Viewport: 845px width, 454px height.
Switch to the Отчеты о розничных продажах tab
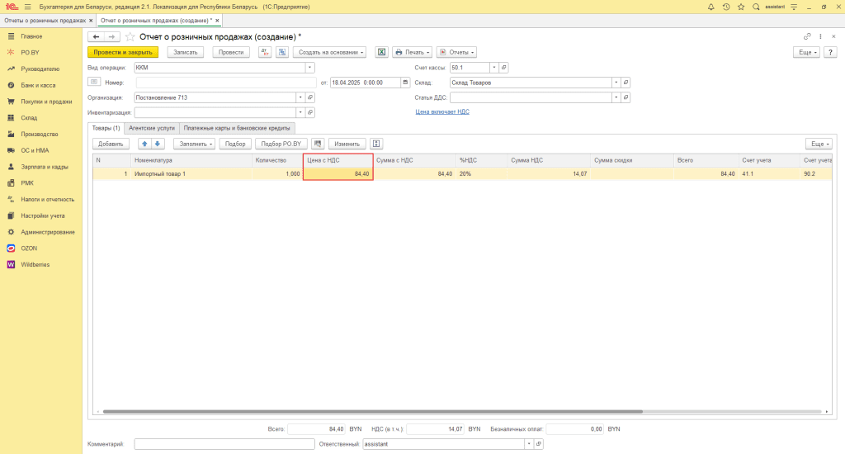(x=45, y=21)
